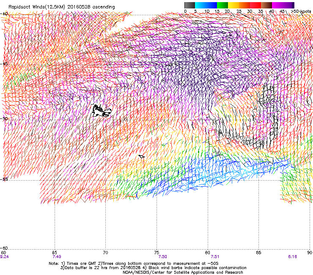Click the "20" label under the color legend
The width and height of the screenshot is (313, 275).
[x=228, y=11]
